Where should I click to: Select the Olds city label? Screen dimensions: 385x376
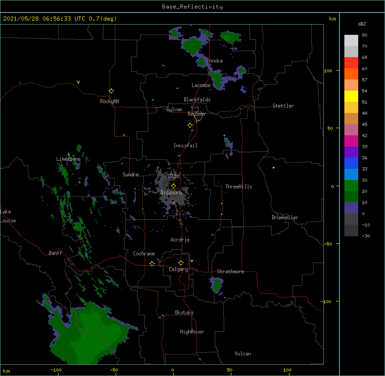[173, 176]
